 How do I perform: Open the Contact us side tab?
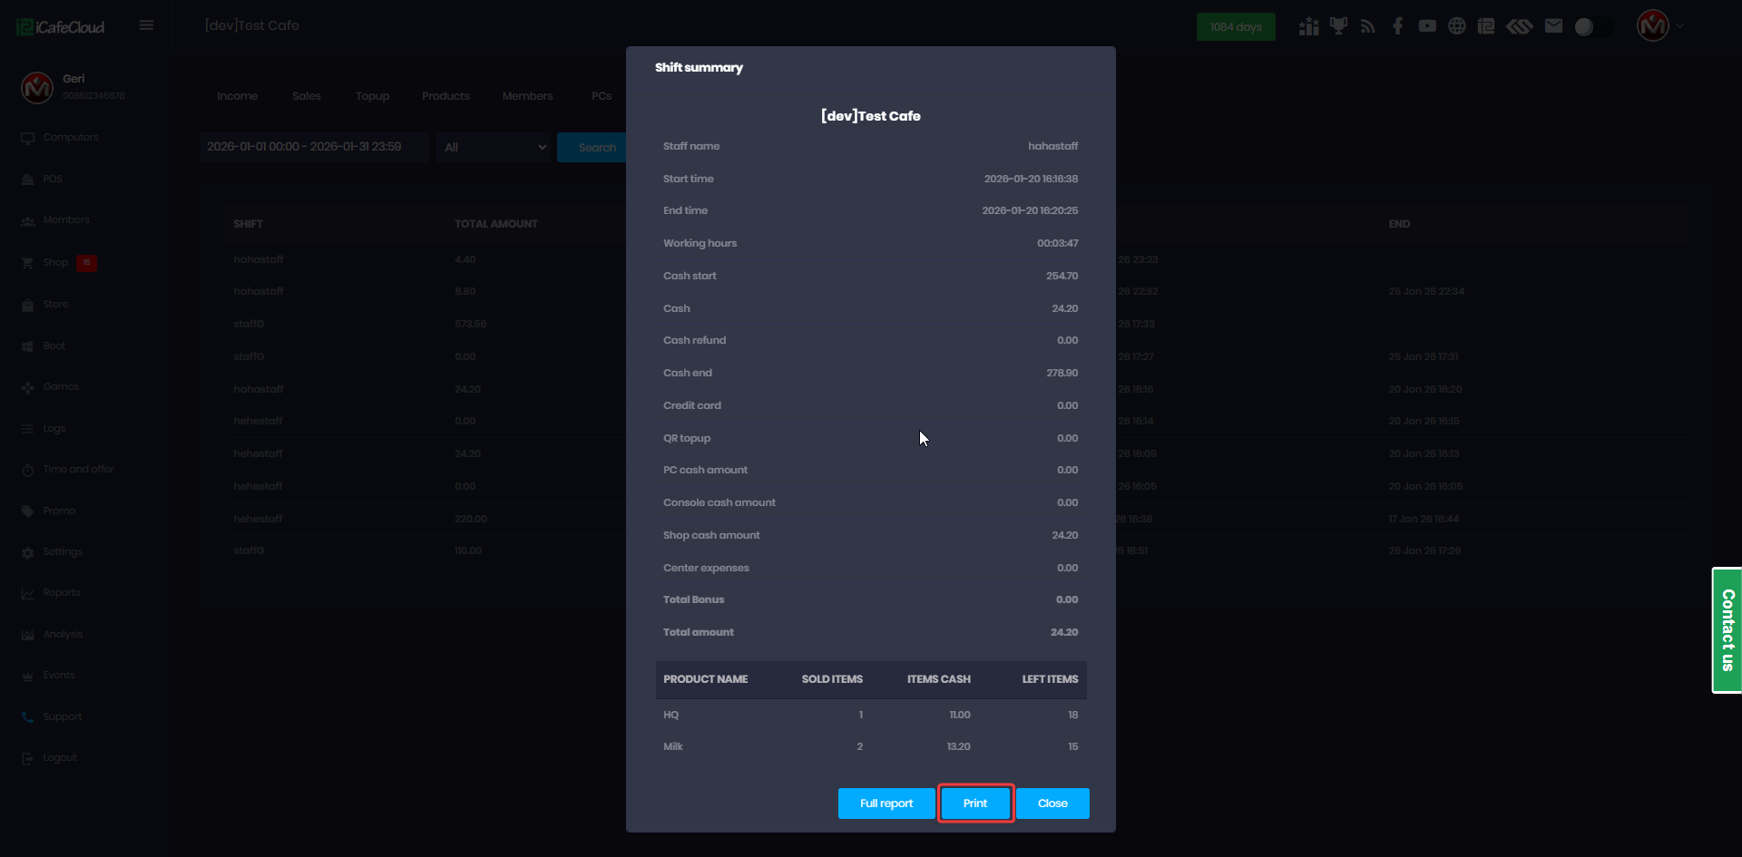coord(1727,630)
